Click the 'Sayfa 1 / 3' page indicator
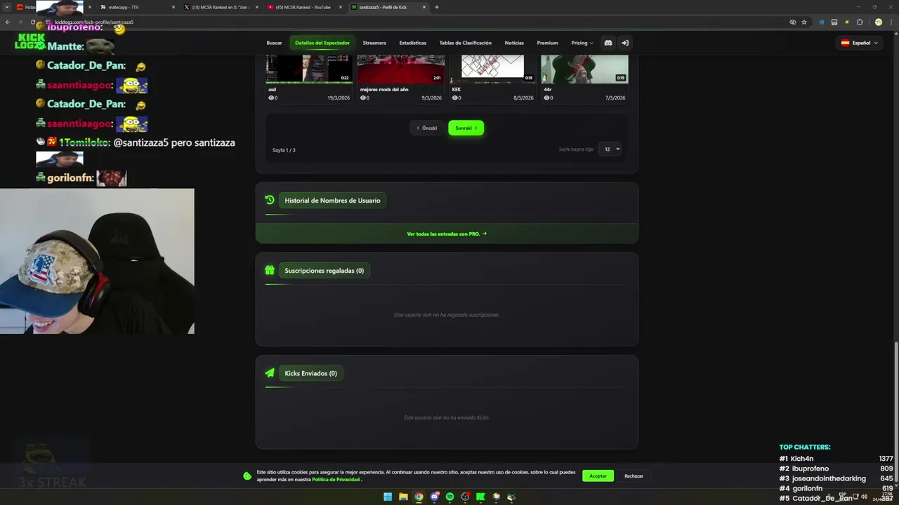899x505 pixels. 284,150
